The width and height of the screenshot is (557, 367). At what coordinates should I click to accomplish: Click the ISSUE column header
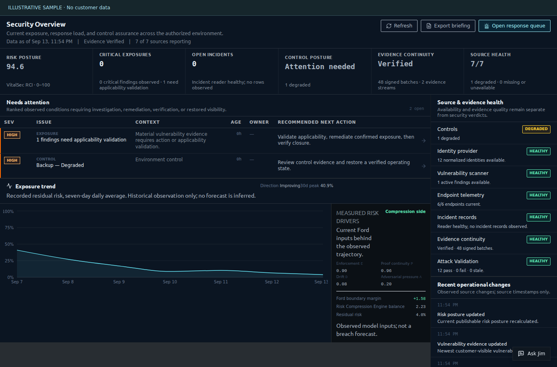(x=44, y=122)
